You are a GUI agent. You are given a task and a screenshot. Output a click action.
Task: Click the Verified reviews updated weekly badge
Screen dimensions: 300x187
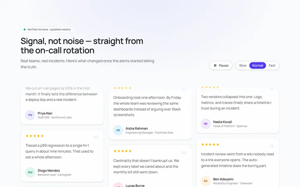47,30
